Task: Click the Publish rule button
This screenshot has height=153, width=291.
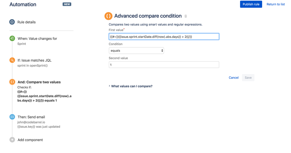Action: [251, 4]
